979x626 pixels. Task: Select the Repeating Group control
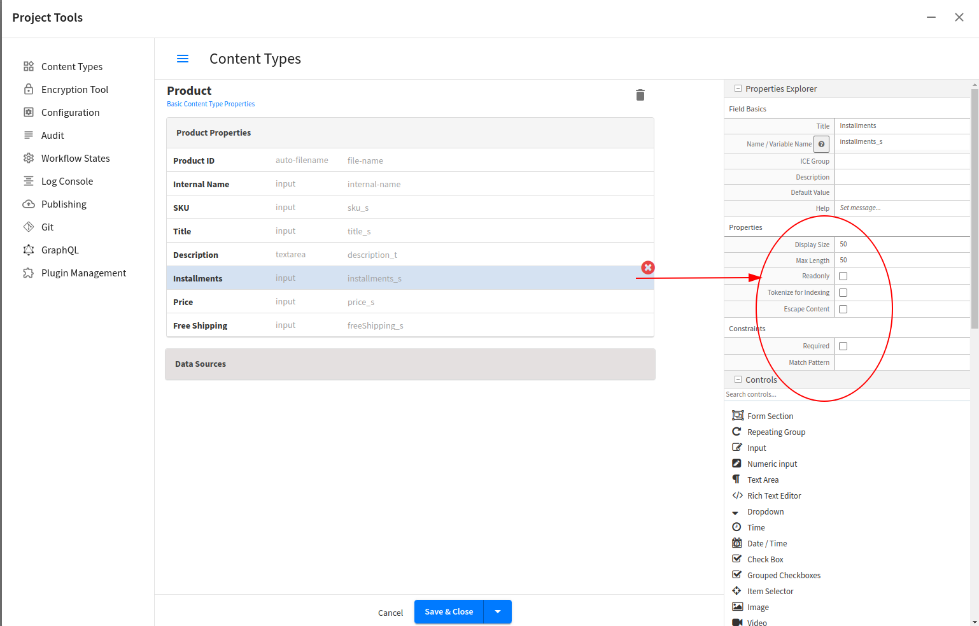point(775,432)
